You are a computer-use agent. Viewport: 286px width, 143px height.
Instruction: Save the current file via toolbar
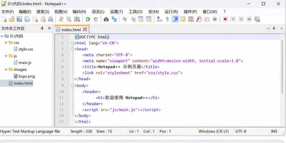point(19,19)
